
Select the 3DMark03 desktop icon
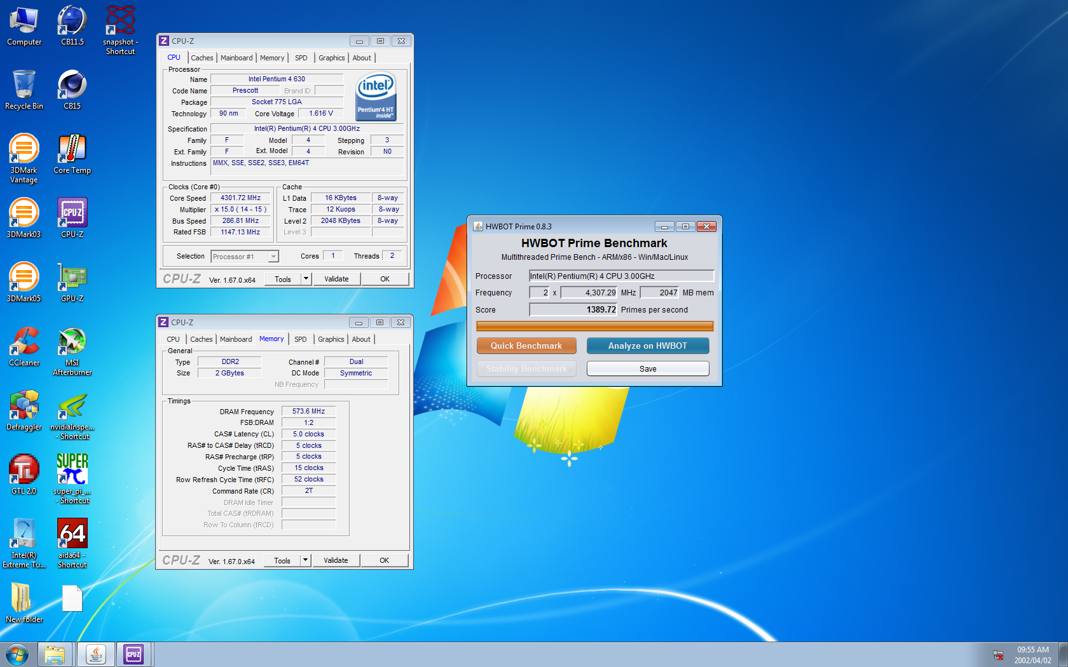click(24, 219)
